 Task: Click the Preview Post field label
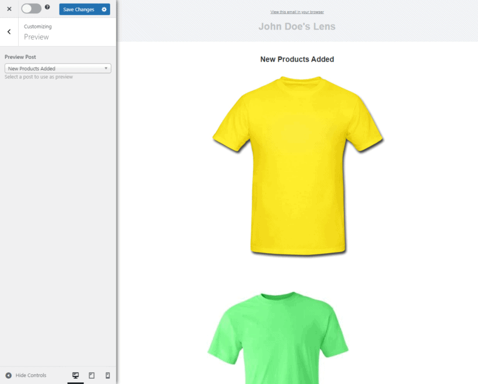[x=20, y=57]
